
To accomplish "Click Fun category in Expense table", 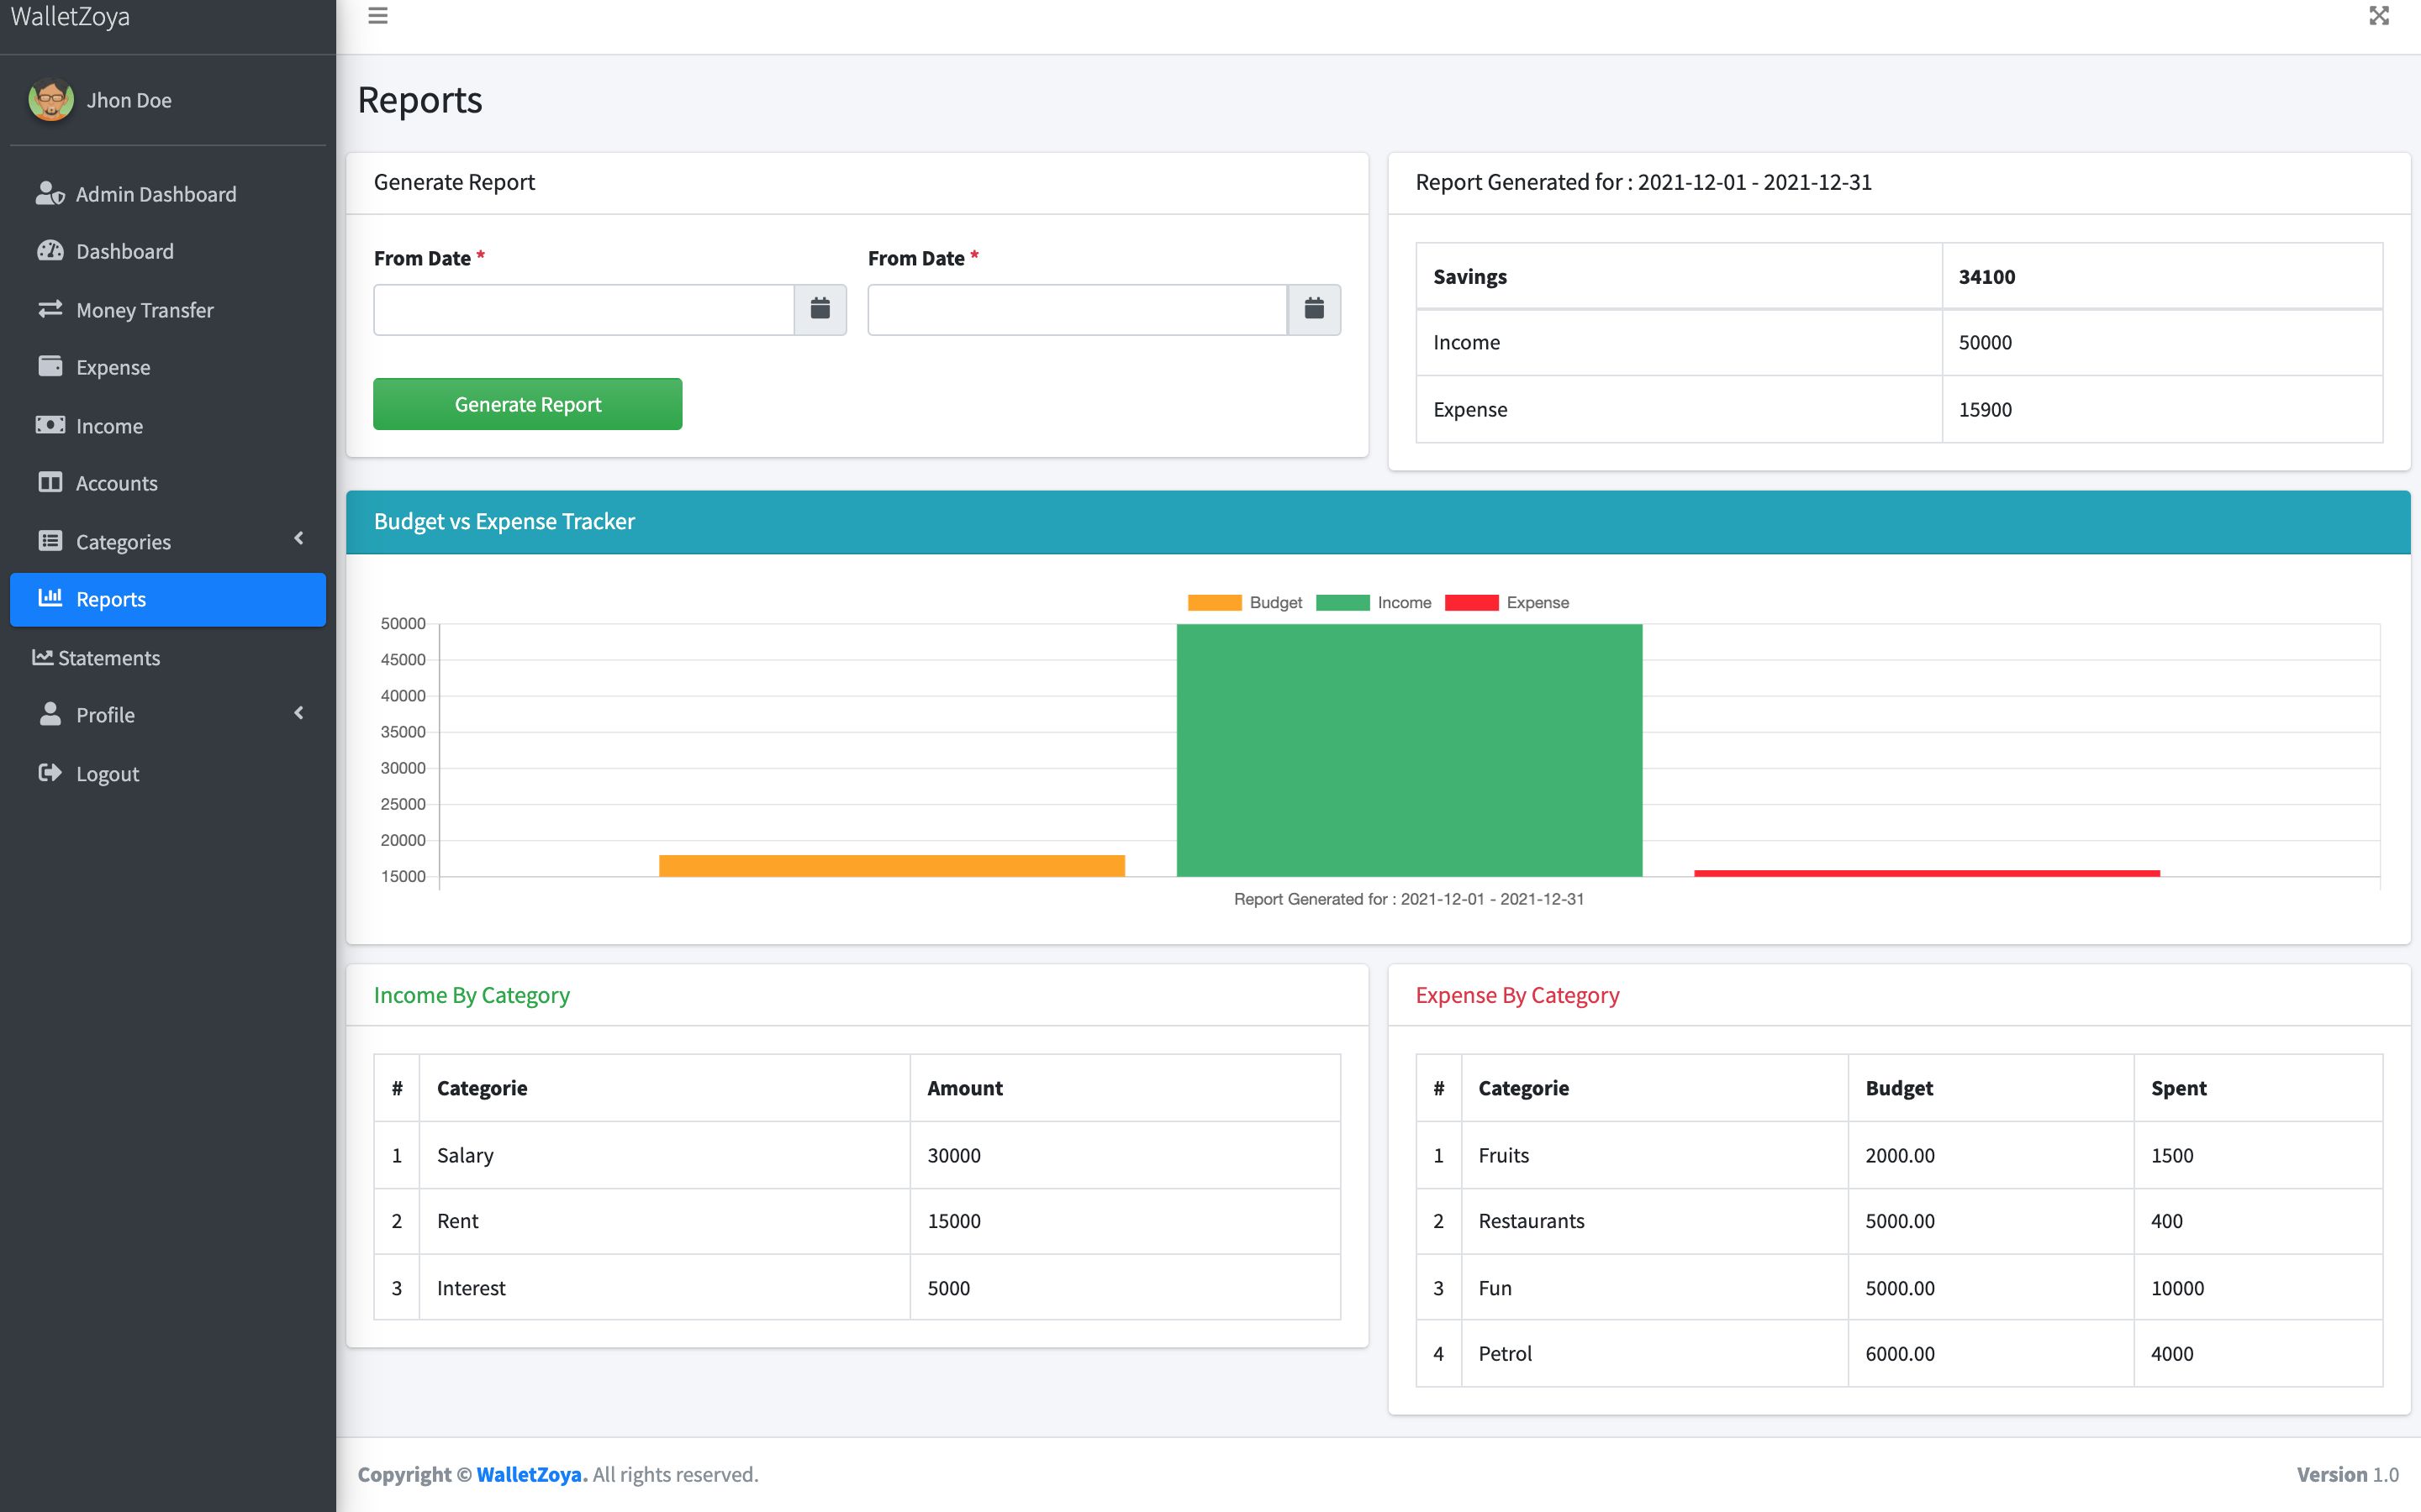I will pyautogui.click(x=1495, y=1288).
